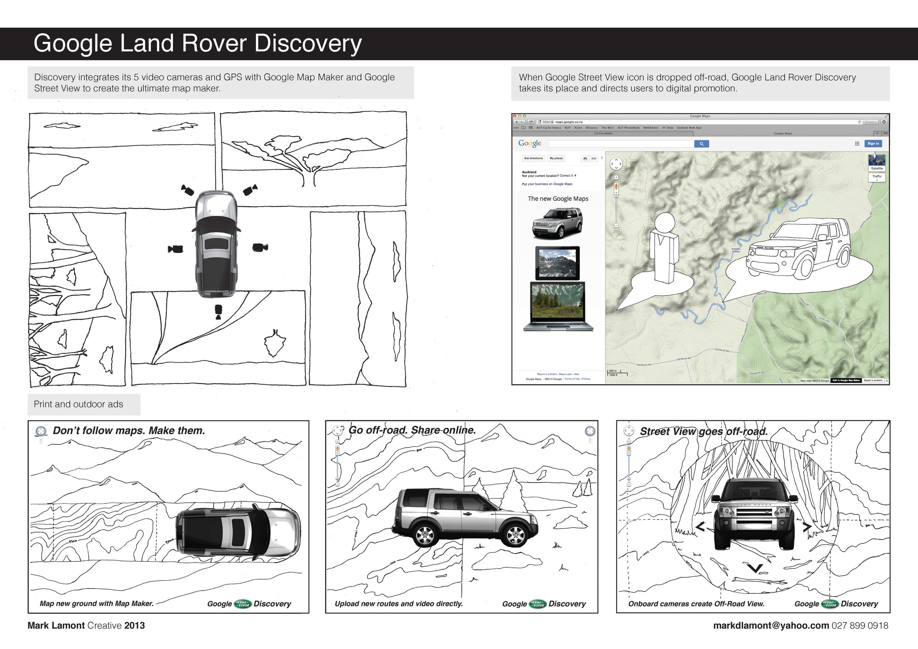Click the Reader button in address bar

pyautogui.click(x=870, y=122)
